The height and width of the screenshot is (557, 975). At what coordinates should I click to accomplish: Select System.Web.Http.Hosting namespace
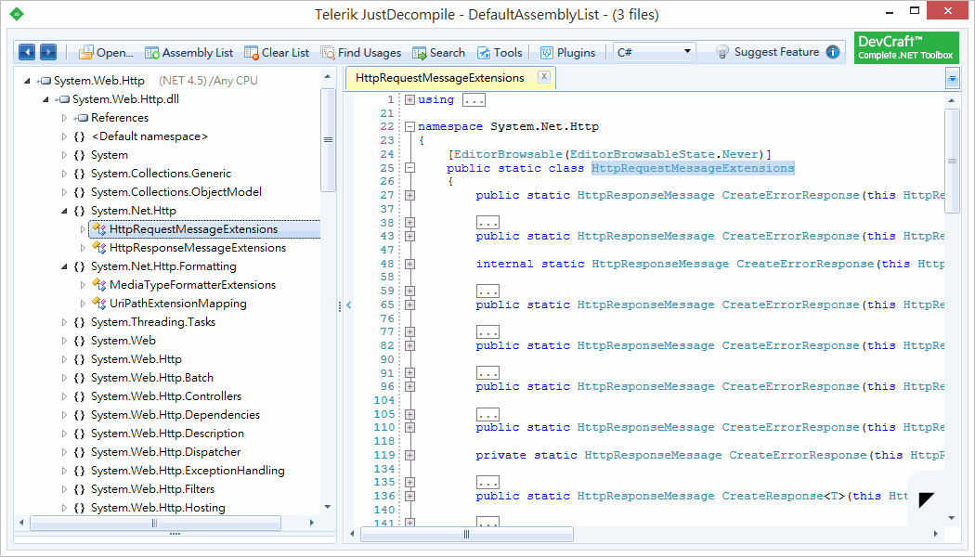[158, 508]
